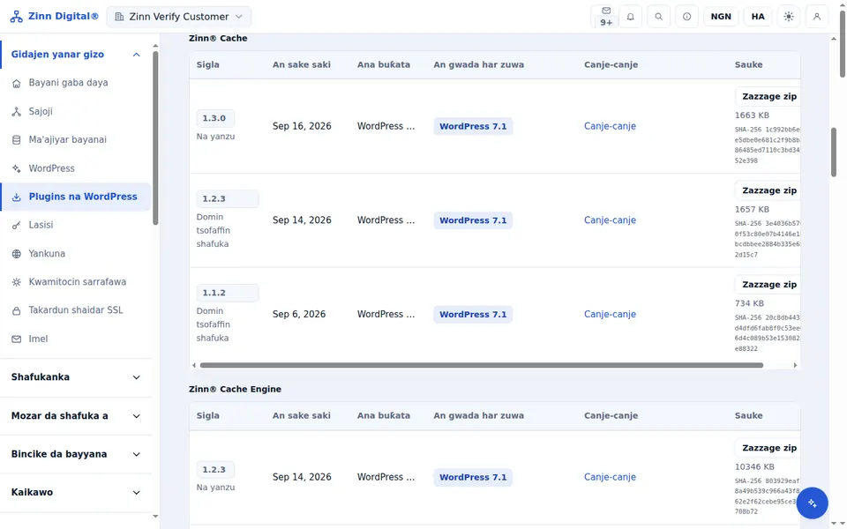Screen dimensions: 847x529
Task: Click the floating sparkle assistant button
Action: pyautogui.click(x=812, y=503)
